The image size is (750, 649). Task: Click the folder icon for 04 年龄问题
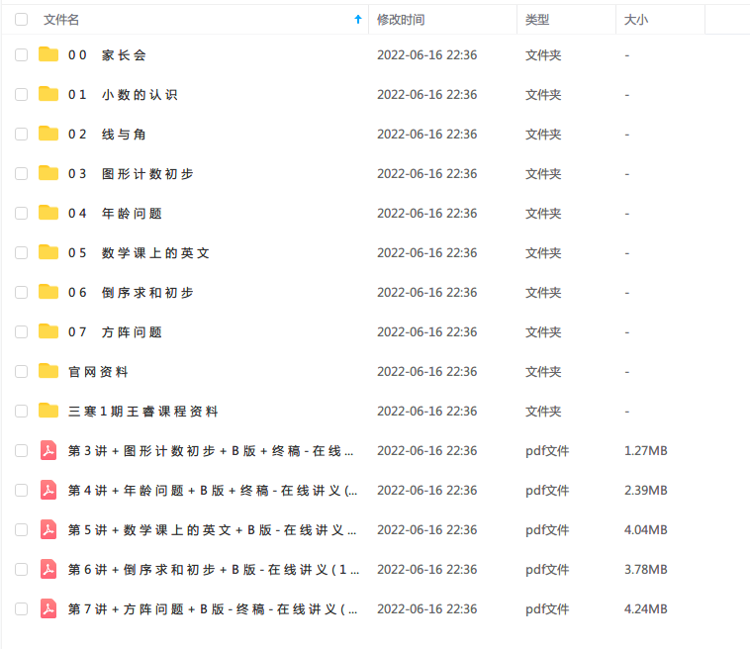click(48, 213)
